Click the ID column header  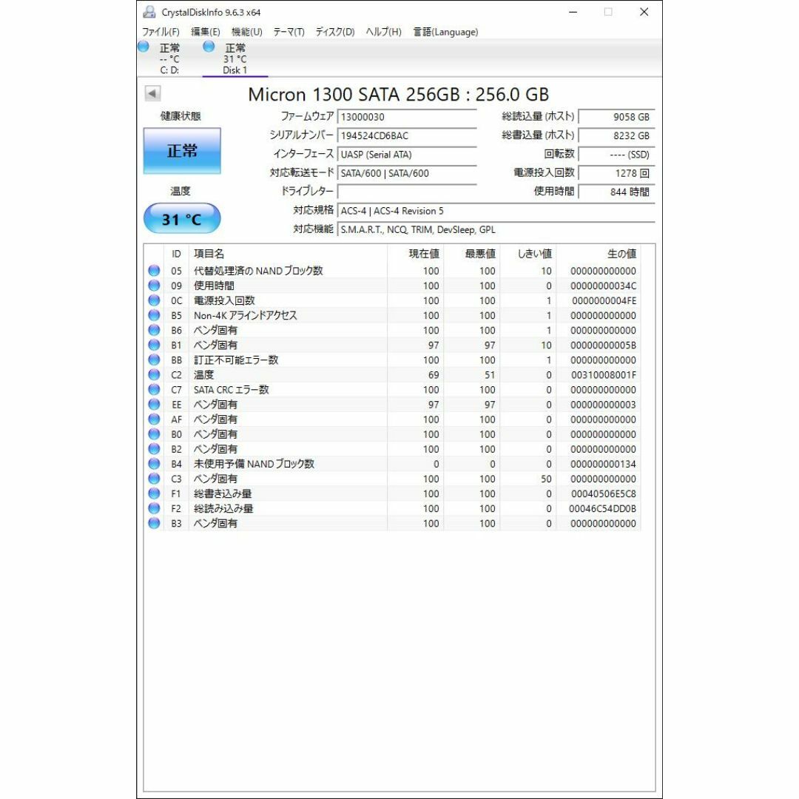[176, 253]
